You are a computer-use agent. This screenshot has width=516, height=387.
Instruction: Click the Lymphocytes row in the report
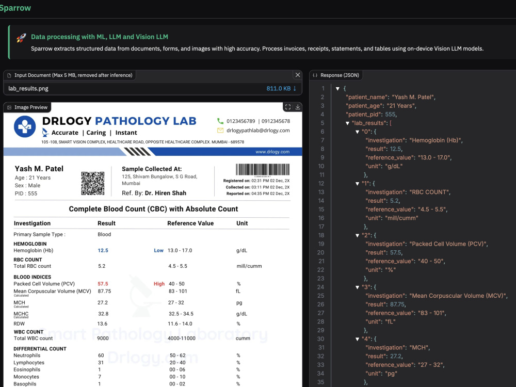127,363
